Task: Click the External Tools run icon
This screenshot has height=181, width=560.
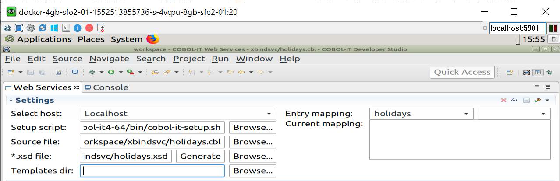Action: pos(131,72)
